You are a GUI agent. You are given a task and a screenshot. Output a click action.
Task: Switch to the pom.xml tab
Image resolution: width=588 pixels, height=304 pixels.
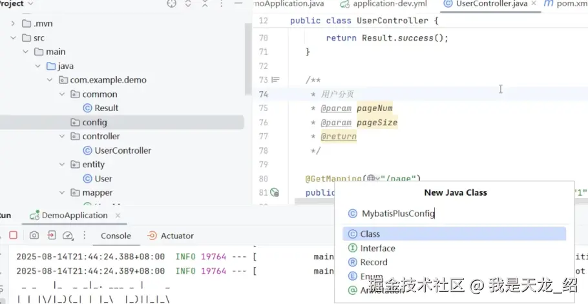pyautogui.click(x=566, y=4)
